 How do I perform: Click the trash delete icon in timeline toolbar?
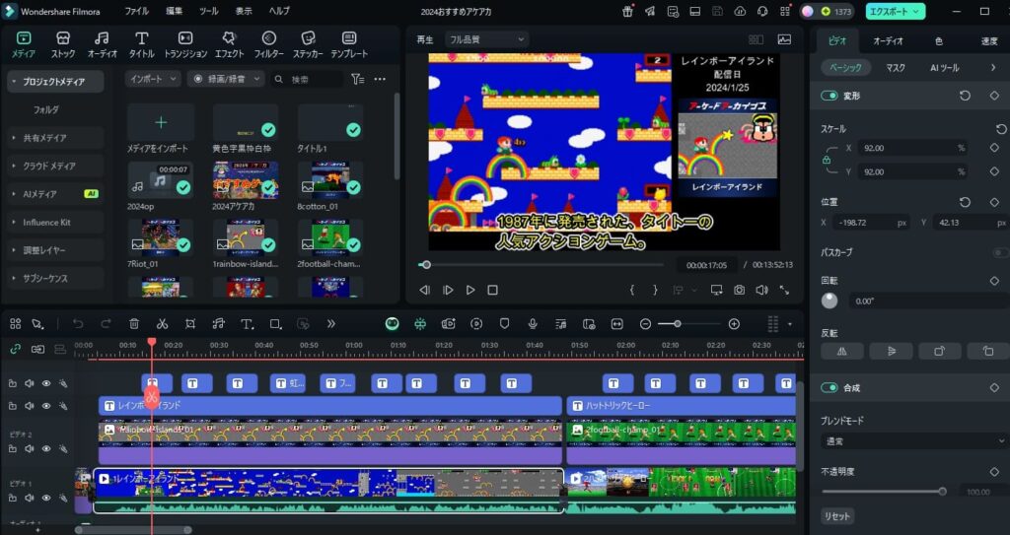coord(134,324)
